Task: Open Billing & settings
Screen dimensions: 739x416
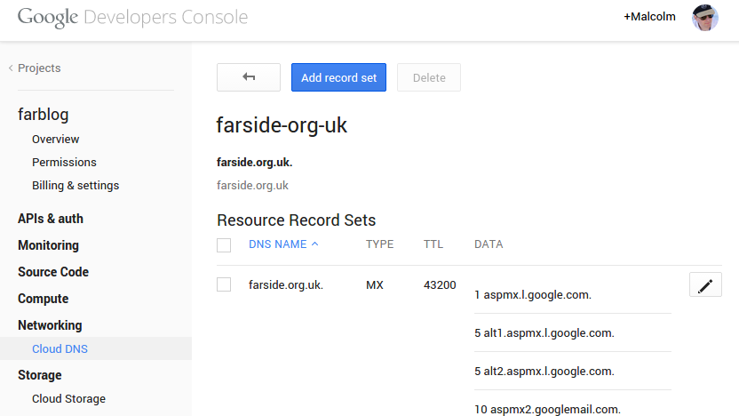Action: tap(75, 186)
